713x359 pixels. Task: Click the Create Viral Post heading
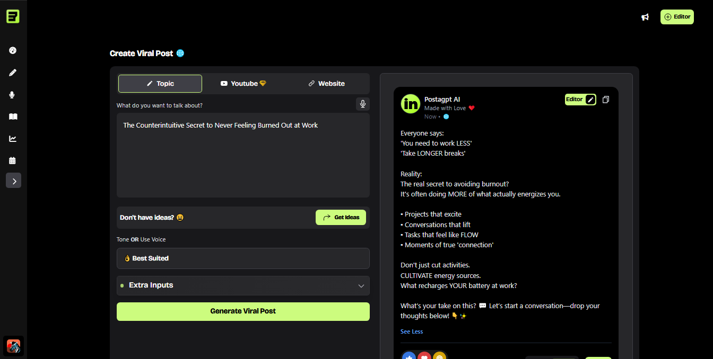pos(141,53)
